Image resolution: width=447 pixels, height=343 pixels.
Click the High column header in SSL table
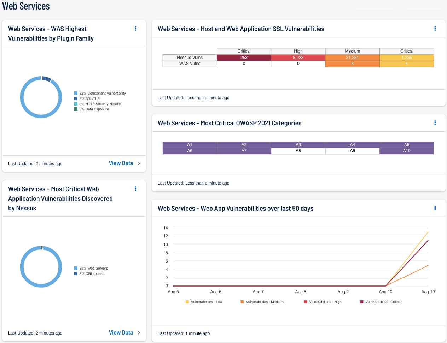pyautogui.click(x=298, y=51)
